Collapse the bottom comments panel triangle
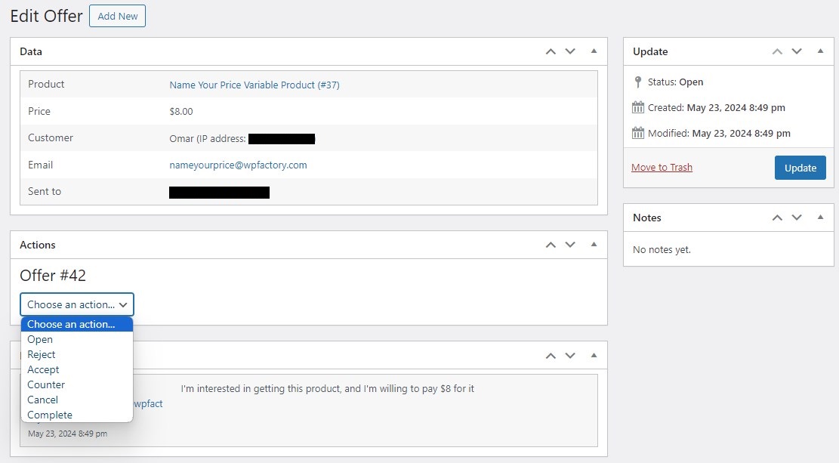839x463 pixels. 594,354
